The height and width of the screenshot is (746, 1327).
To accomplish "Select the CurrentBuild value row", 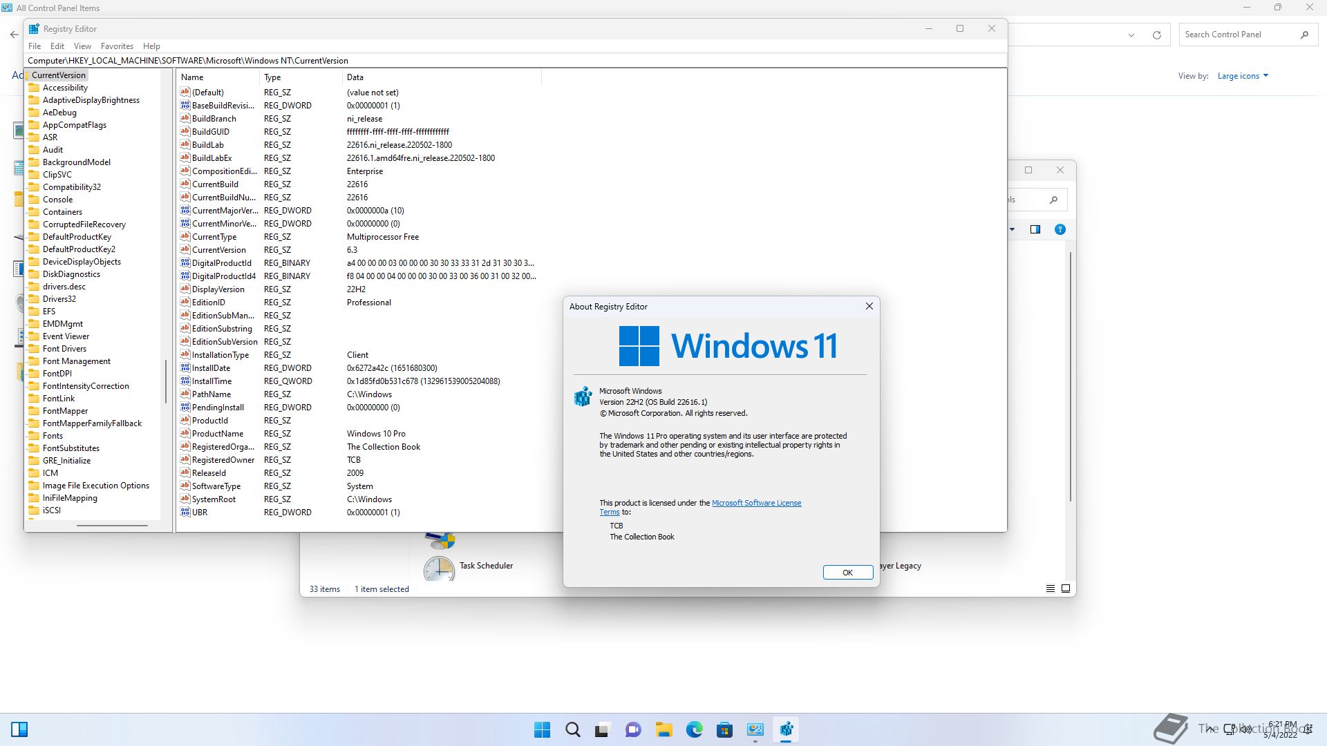I will point(359,184).
